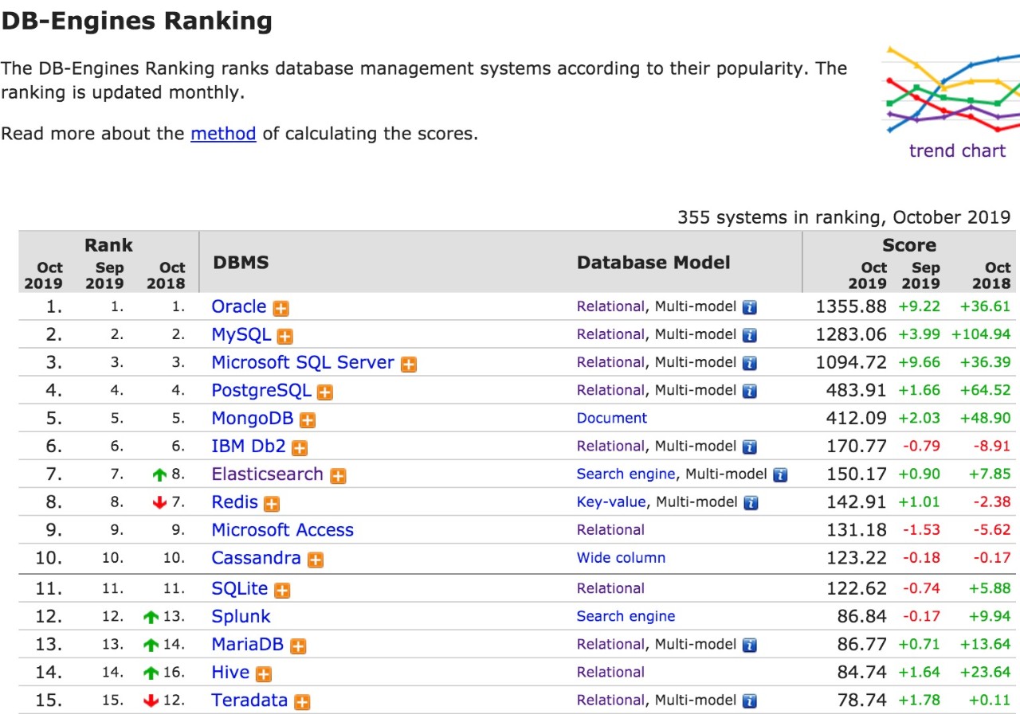This screenshot has width=1020, height=714.
Task: Open the MariaDB DBMS link
Action: pos(248,645)
